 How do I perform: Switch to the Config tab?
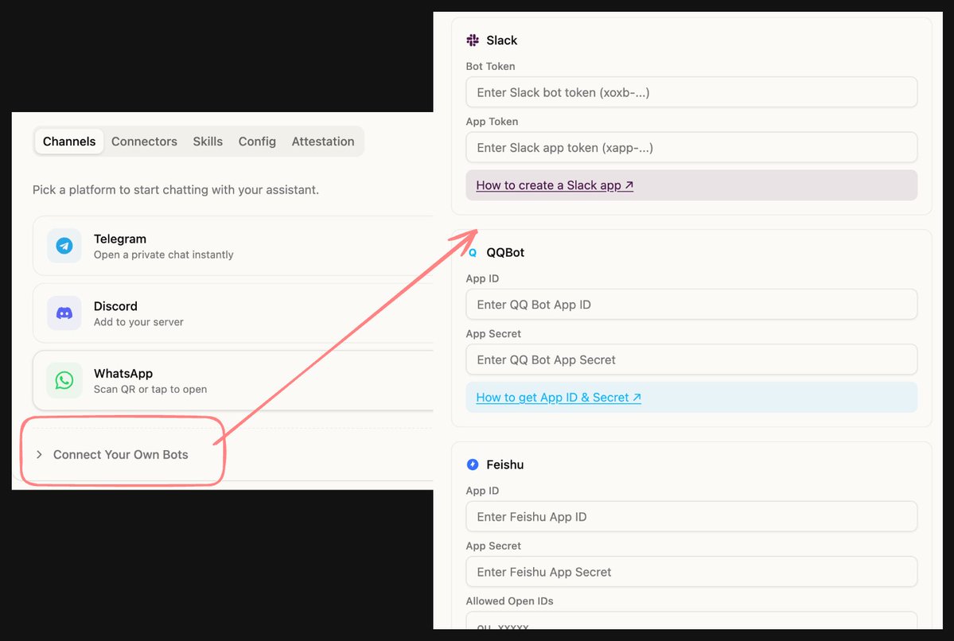click(x=257, y=141)
